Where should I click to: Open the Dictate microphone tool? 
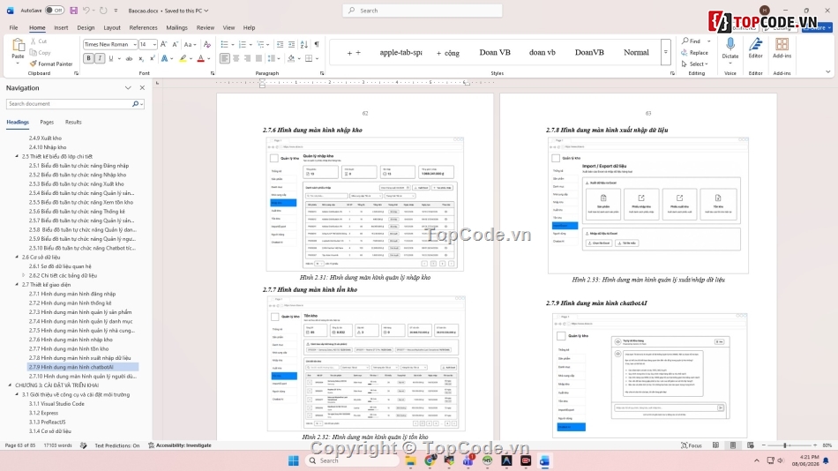[730, 49]
